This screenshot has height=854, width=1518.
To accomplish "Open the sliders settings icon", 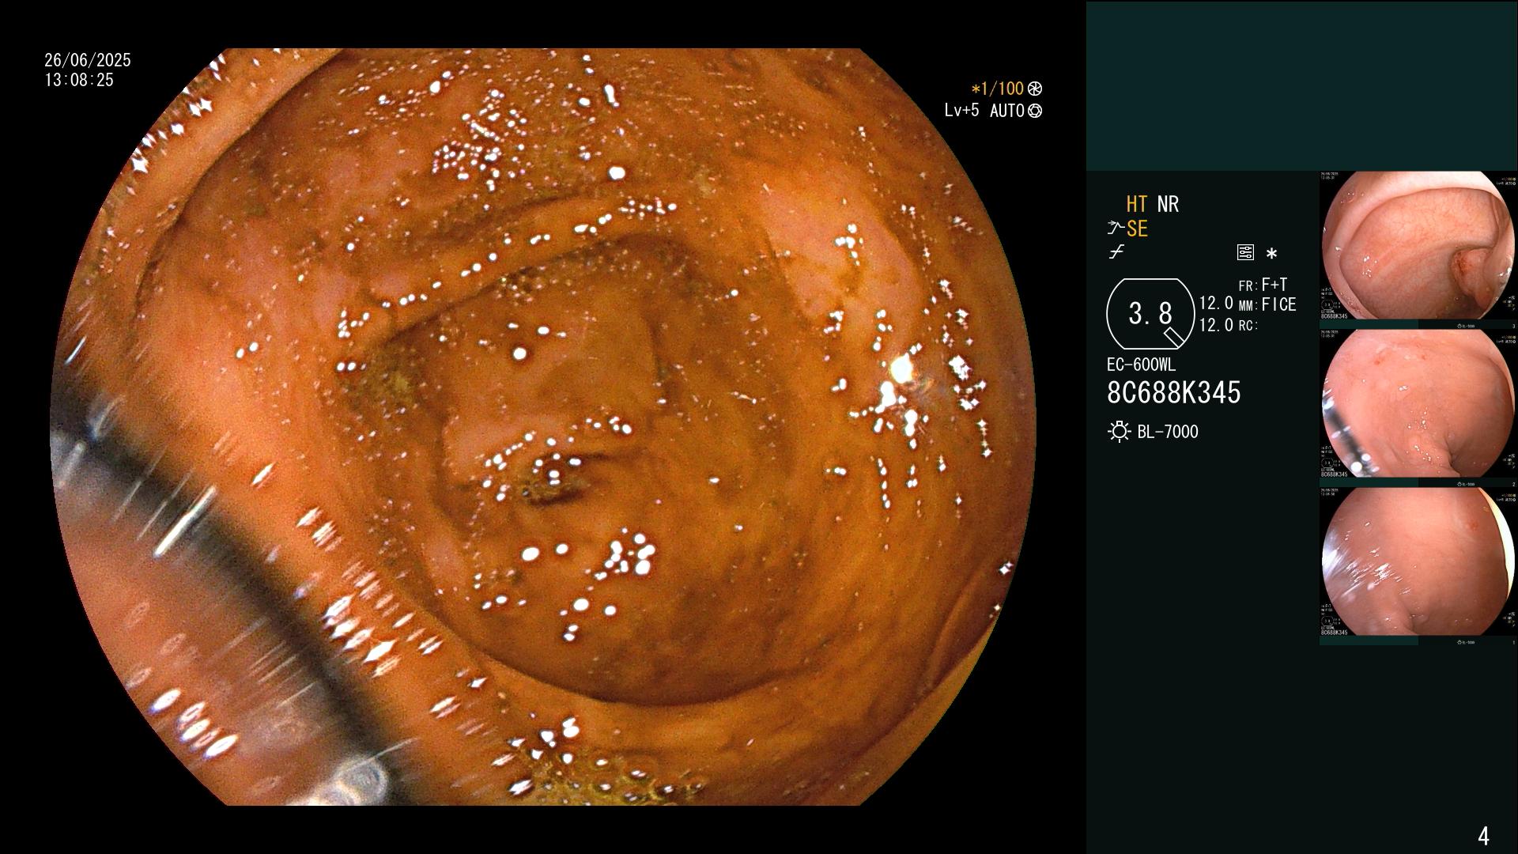I will click(1245, 252).
